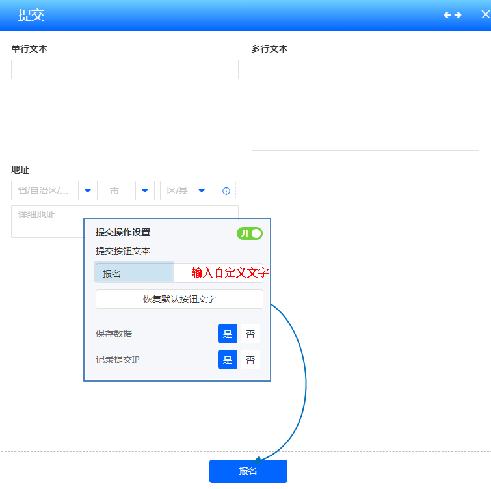
Task: Click the horizontal expand arrows icon
Action: pos(453,15)
